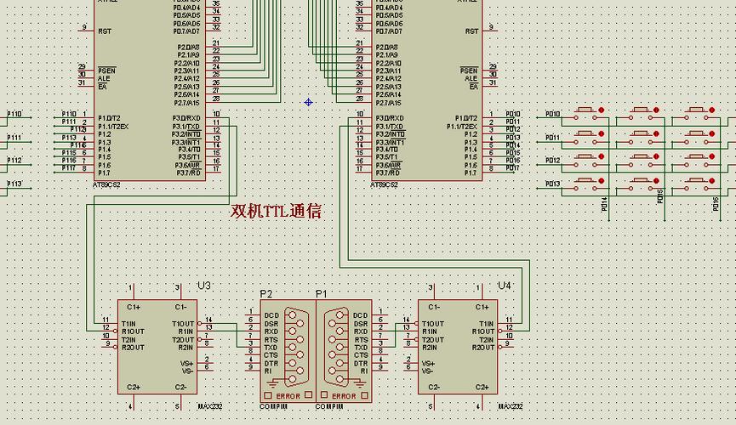
Task: Select the T1OUT pin on U3
Action: [x=183, y=324]
